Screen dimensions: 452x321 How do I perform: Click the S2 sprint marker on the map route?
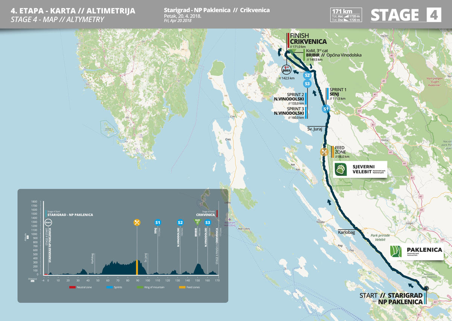tap(307, 76)
